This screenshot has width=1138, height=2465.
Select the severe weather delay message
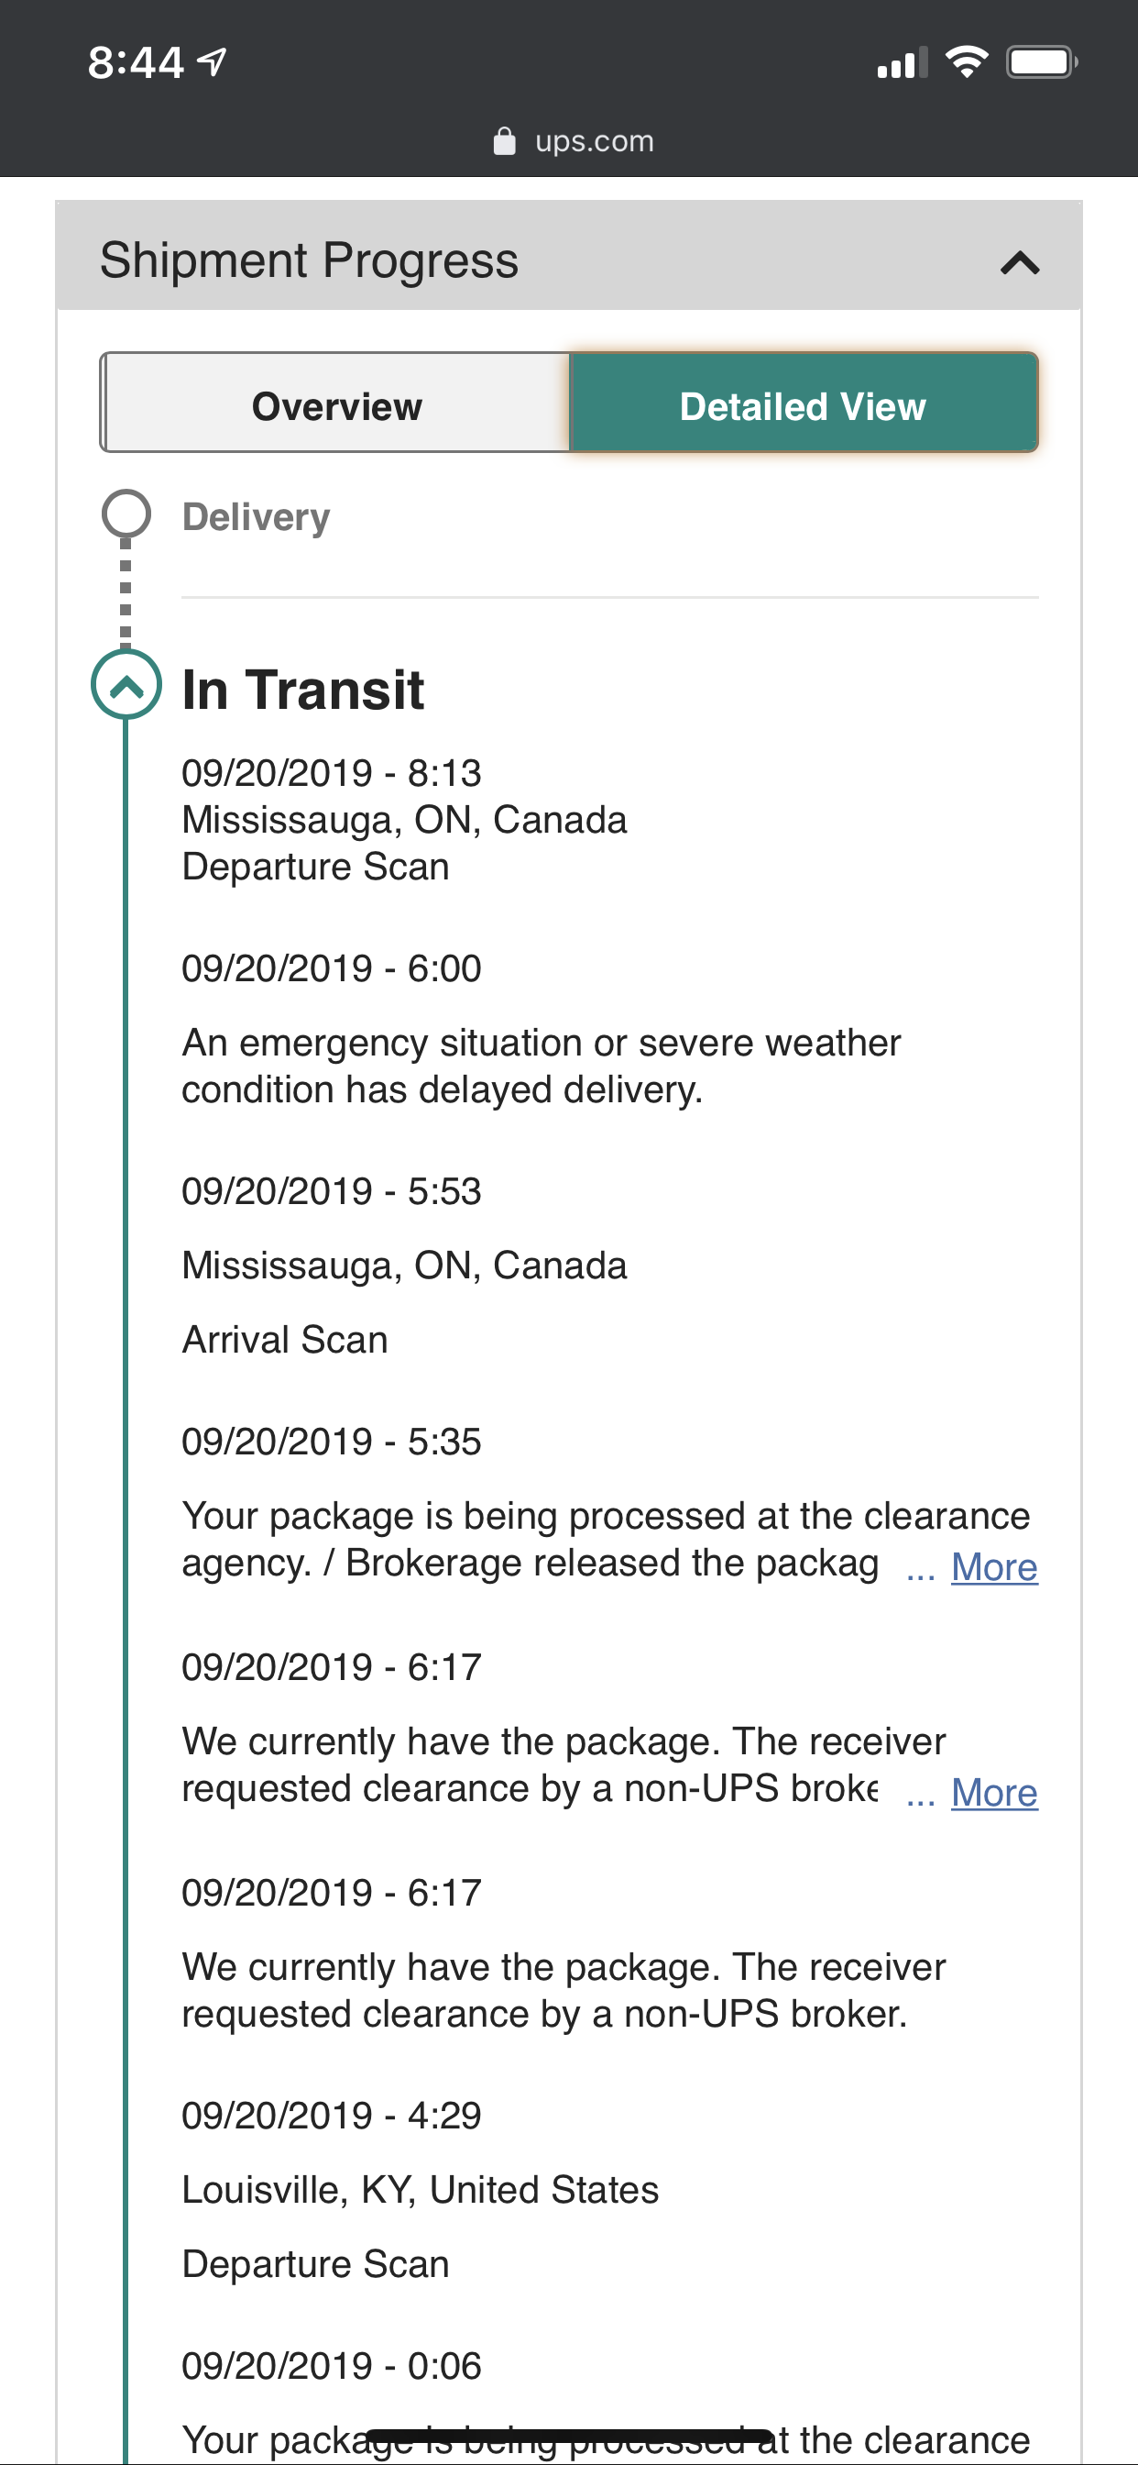pos(541,1066)
